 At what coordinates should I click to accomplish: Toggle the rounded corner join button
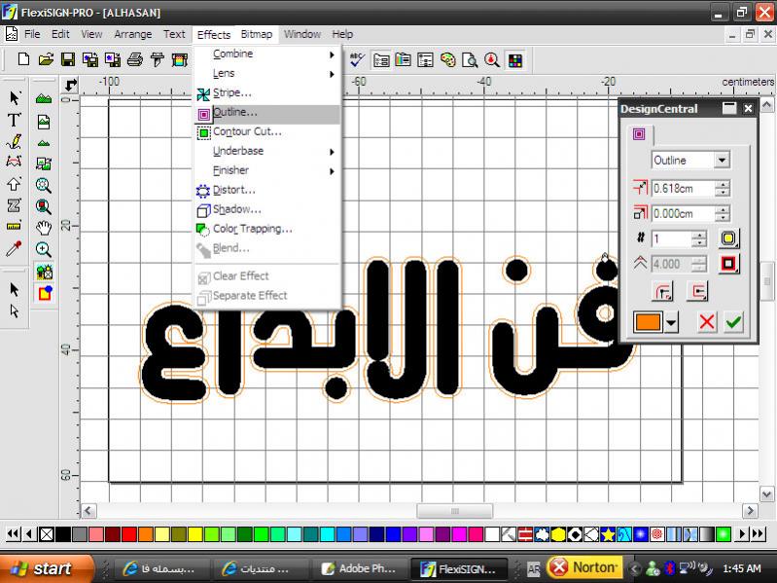point(663,291)
